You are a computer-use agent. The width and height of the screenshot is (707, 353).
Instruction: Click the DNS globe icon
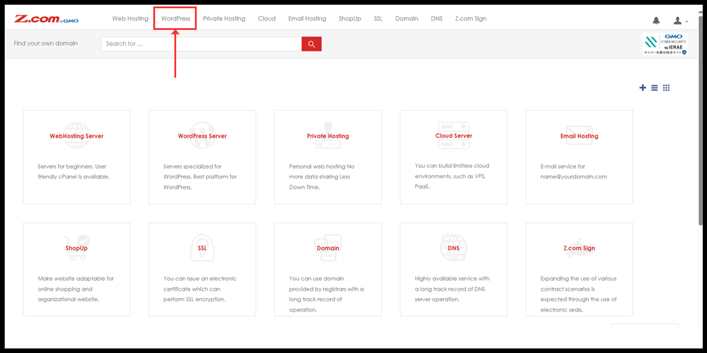453,247
